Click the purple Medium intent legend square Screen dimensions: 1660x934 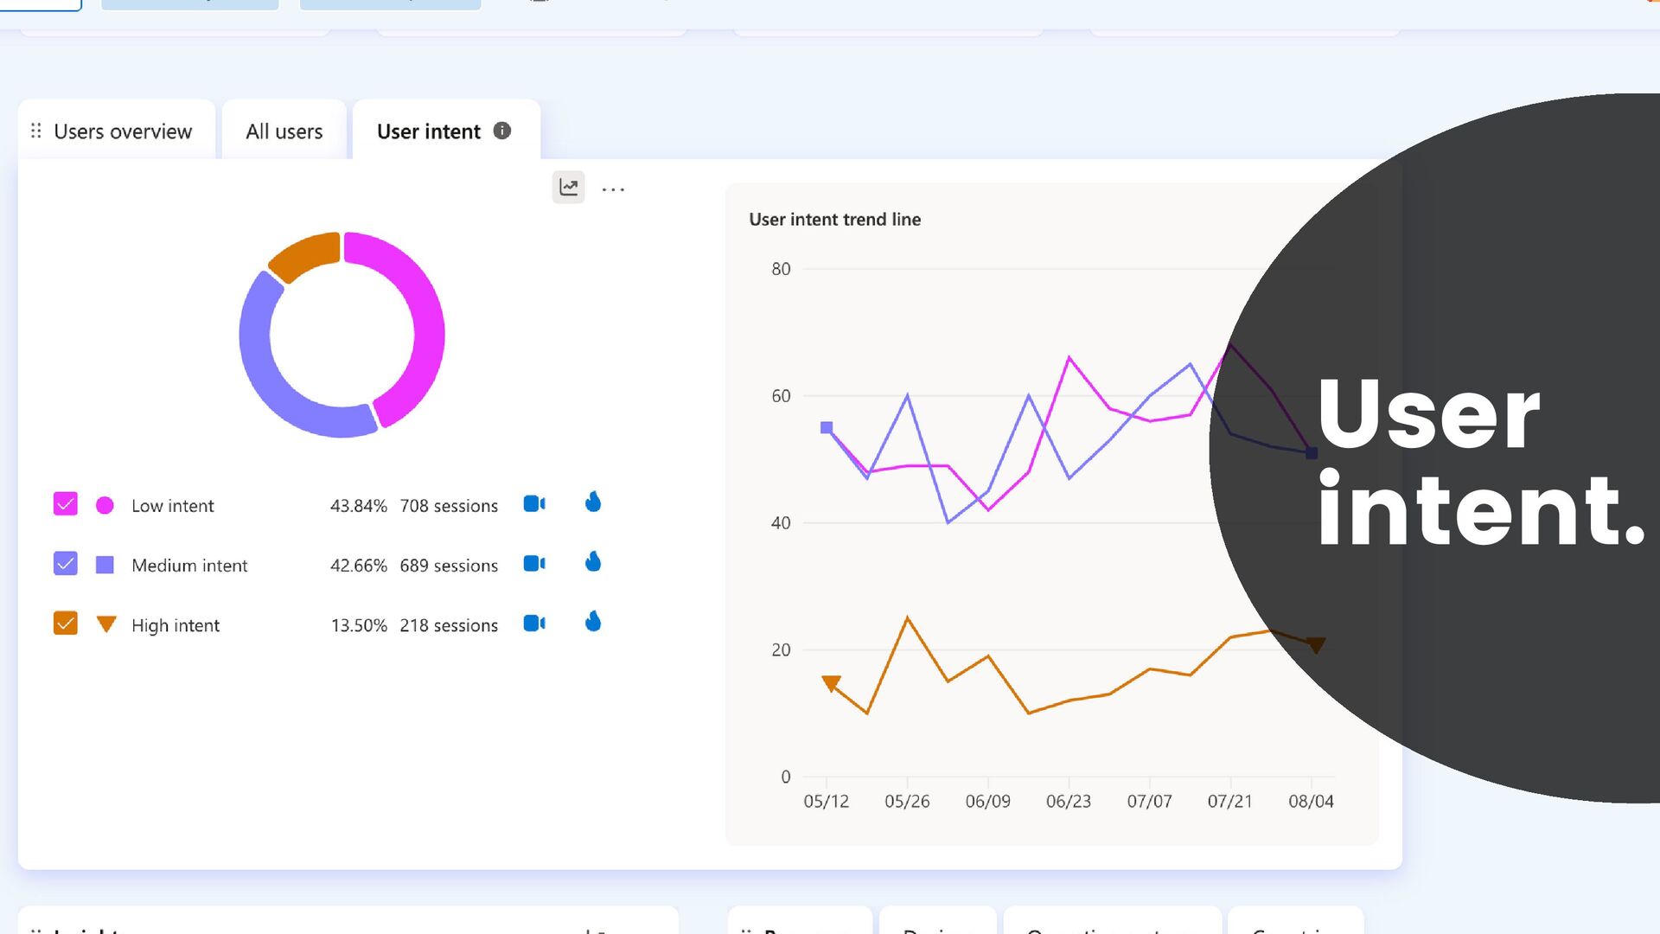pyautogui.click(x=105, y=565)
